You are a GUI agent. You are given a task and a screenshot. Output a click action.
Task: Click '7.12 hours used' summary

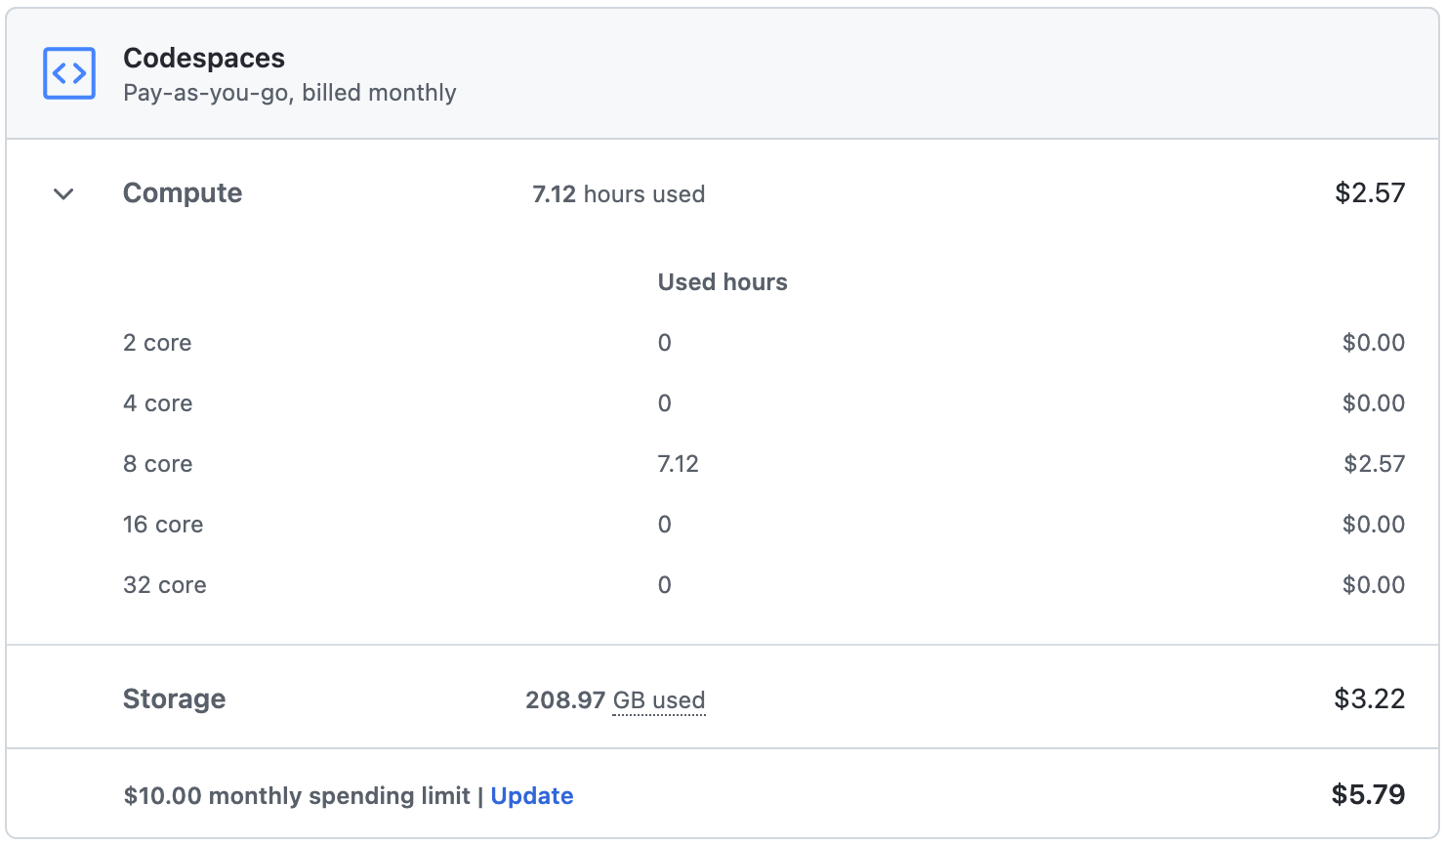[x=619, y=194]
